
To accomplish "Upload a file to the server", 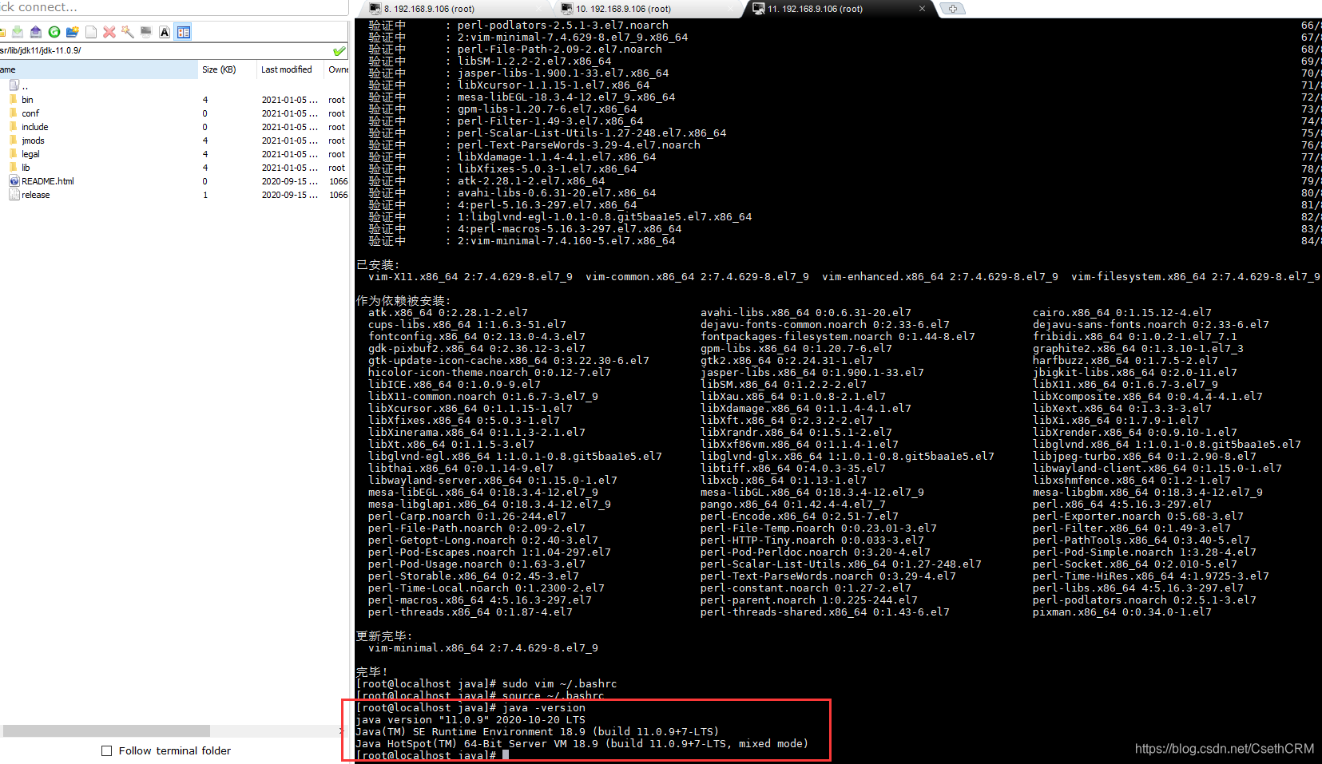I will point(35,32).
